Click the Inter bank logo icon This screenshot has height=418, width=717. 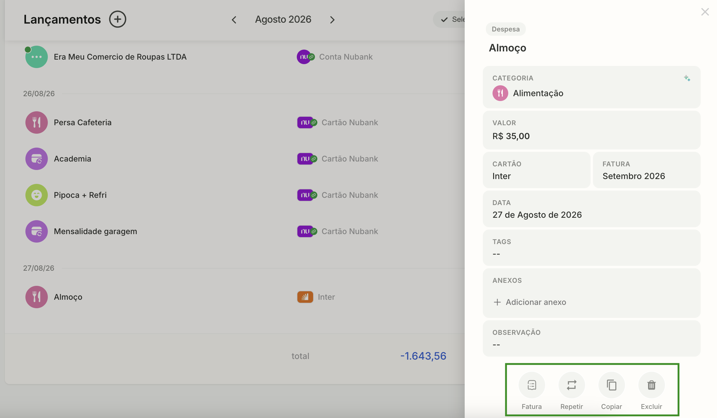coord(305,297)
